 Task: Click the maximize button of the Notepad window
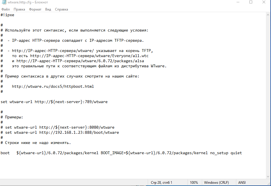(251, 3)
